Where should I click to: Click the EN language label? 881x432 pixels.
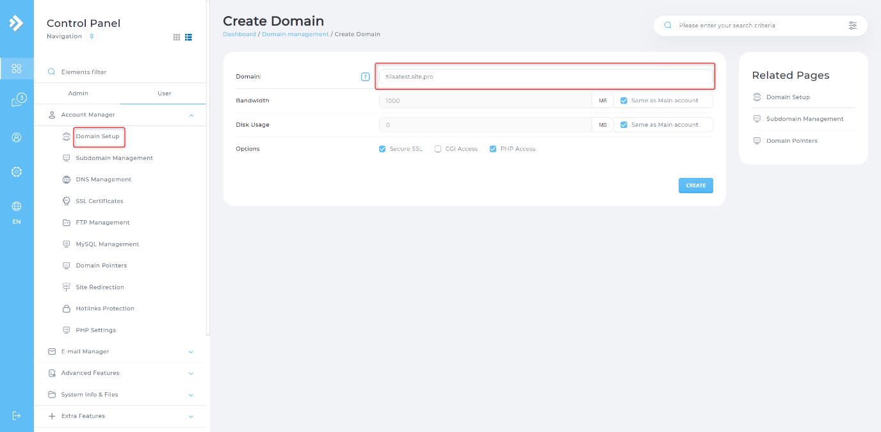point(17,222)
